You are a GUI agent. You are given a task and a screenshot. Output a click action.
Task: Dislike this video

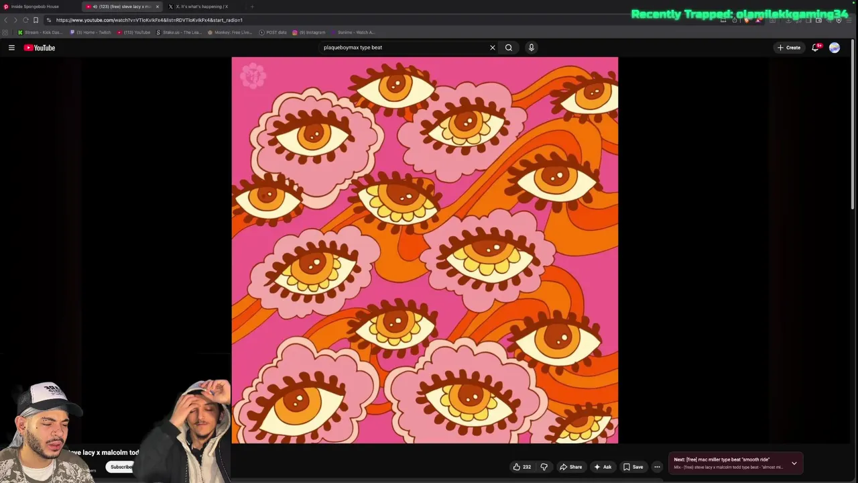(544, 467)
